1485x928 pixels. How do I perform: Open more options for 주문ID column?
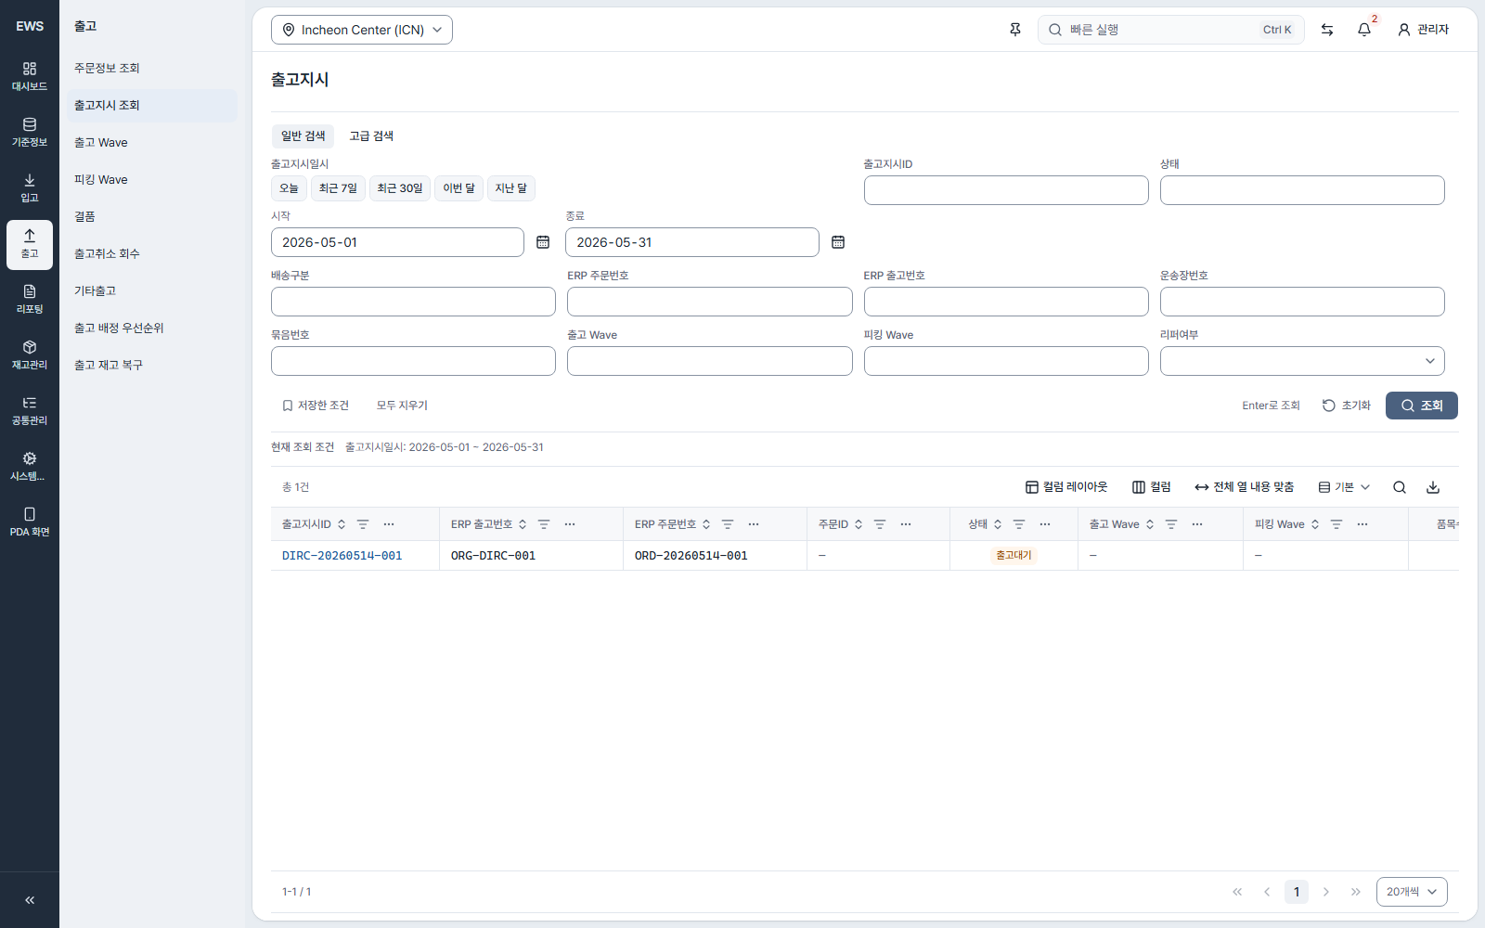coord(906,524)
